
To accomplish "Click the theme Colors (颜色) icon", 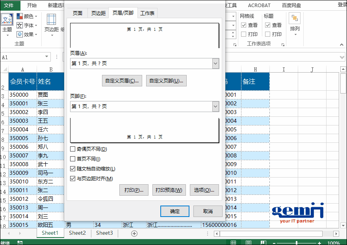I will 20,16.
